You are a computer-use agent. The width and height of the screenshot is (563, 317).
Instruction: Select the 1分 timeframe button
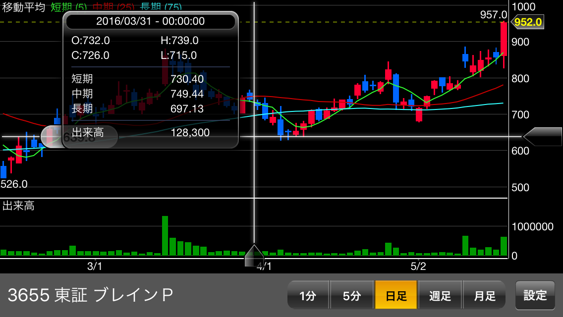click(308, 296)
